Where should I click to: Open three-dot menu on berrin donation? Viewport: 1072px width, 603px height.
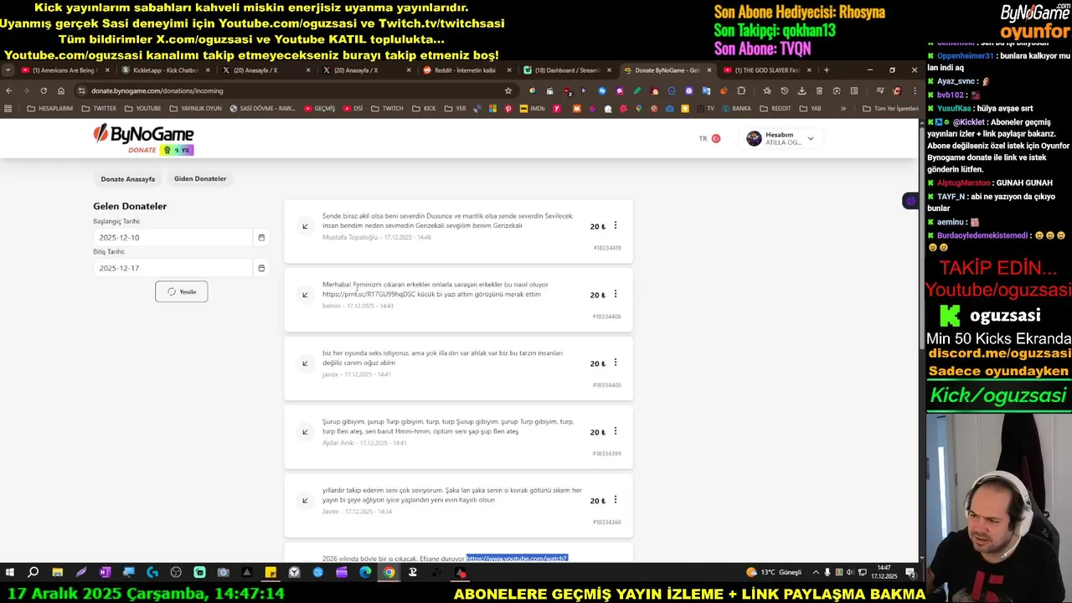point(616,294)
